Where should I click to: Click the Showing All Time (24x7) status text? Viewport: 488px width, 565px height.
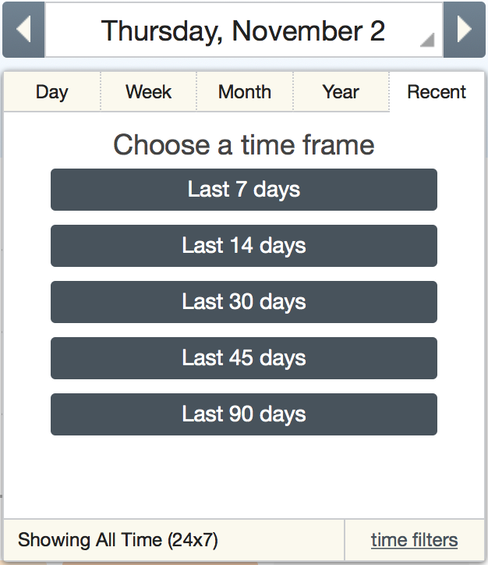(x=118, y=540)
